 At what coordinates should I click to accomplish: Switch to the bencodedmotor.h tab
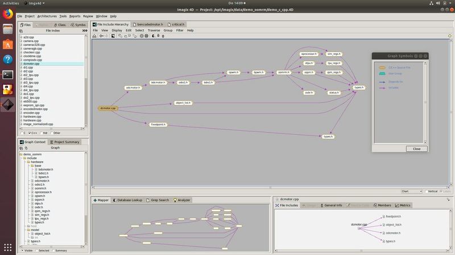(148, 24)
